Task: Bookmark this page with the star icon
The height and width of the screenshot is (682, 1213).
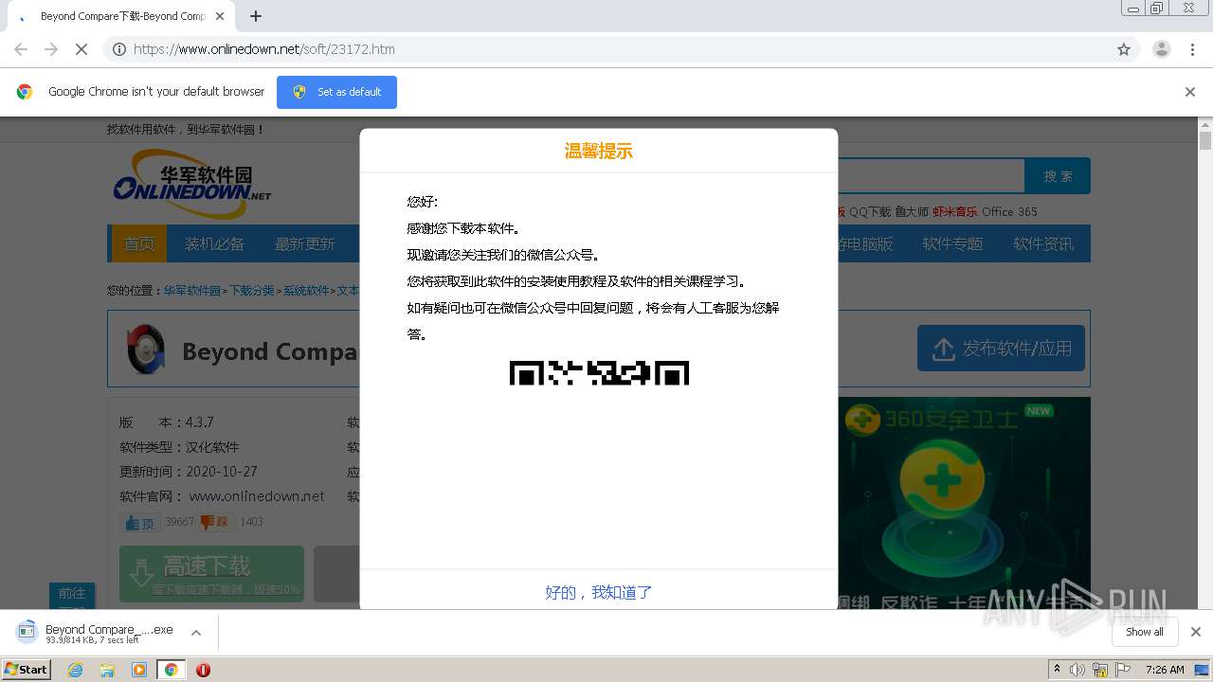Action: [x=1124, y=49]
